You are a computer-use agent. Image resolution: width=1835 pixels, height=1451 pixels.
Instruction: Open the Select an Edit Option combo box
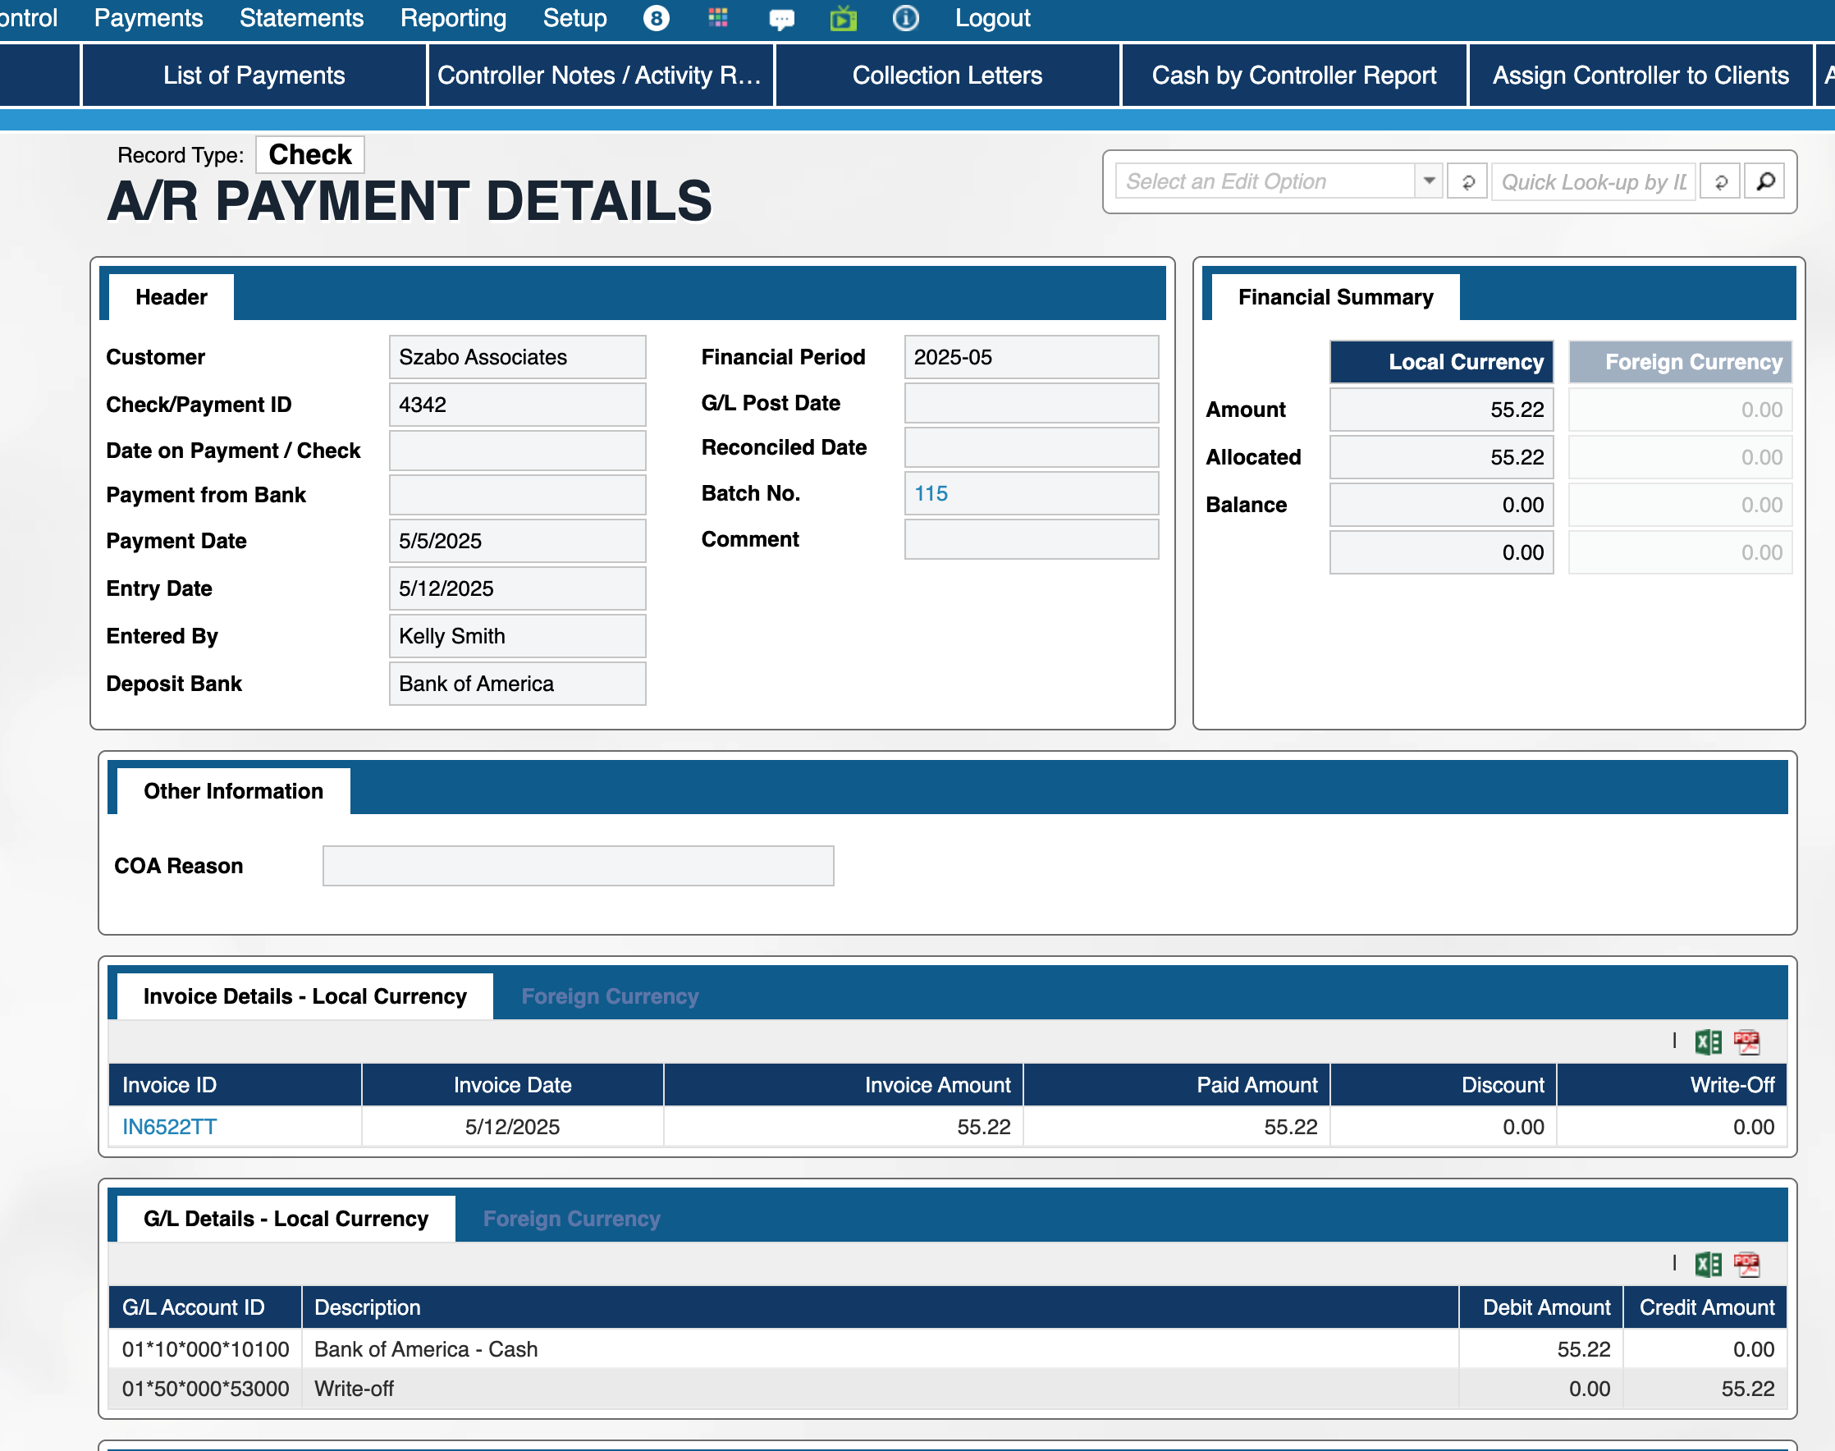tap(1264, 181)
